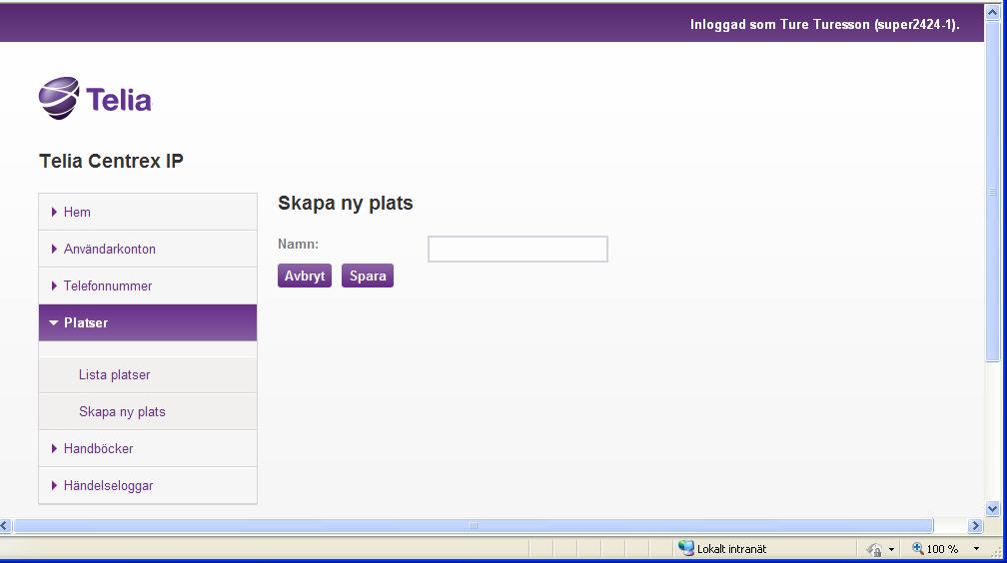Click the Telia Centrex IP heading
The width and height of the screenshot is (1007, 563).
[111, 161]
